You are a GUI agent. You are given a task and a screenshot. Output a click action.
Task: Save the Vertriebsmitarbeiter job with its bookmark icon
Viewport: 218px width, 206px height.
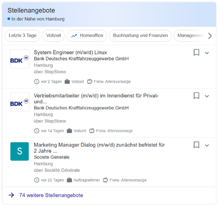tap(196, 96)
